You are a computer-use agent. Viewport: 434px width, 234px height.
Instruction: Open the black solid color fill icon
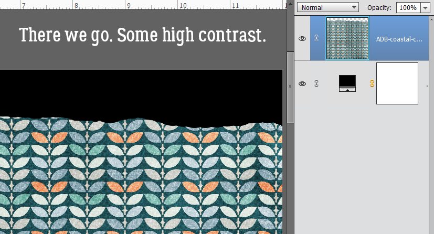pos(347,83)
